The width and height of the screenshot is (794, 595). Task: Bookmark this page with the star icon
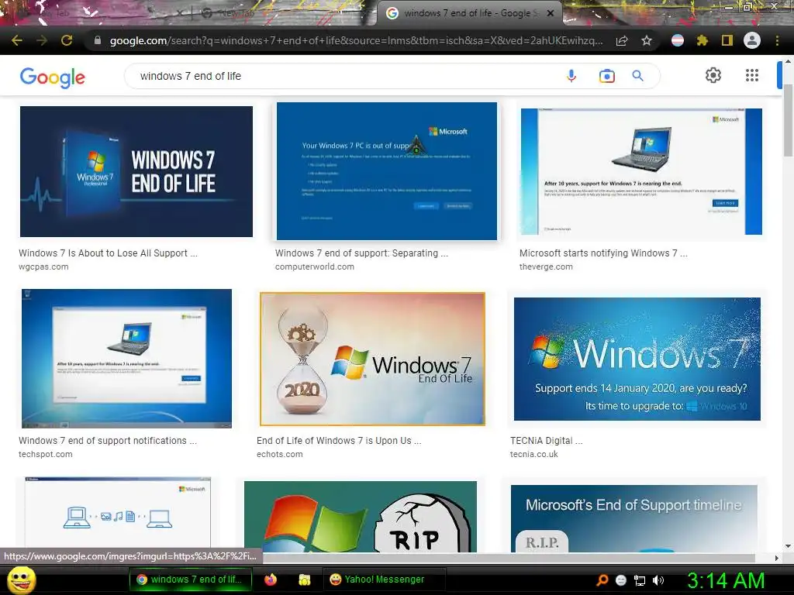[647, 40]
